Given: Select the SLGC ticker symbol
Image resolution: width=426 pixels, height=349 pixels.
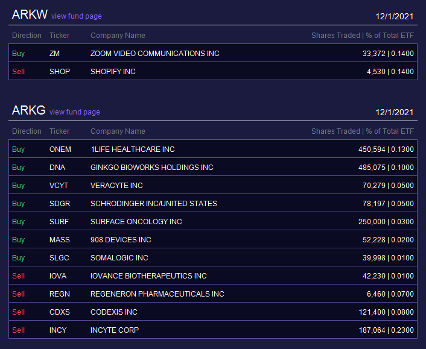Looking at the screenshot, I should (x=59, y=258).
